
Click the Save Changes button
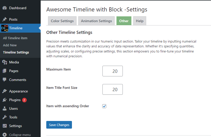coord(59,125)
